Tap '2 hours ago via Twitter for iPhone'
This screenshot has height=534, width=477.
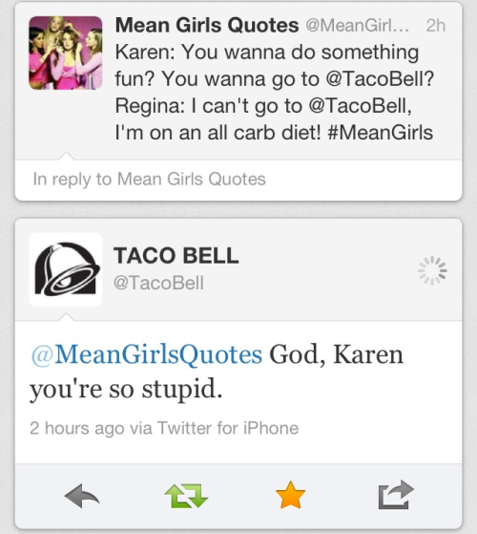pyautogui.click(x=164, y=428)
